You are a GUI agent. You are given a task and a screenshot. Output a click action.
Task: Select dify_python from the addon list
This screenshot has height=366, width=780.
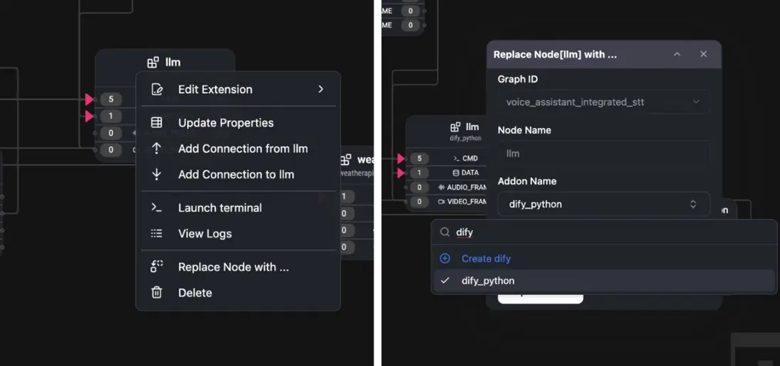(604, 281)
